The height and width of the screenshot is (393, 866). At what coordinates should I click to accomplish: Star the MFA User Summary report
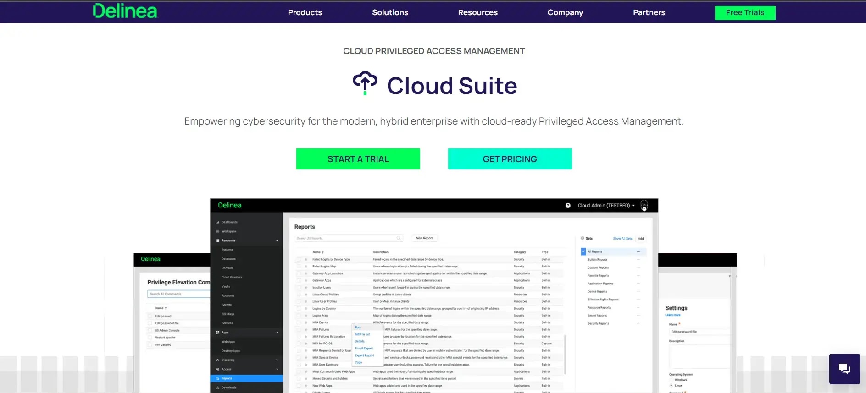306,365
